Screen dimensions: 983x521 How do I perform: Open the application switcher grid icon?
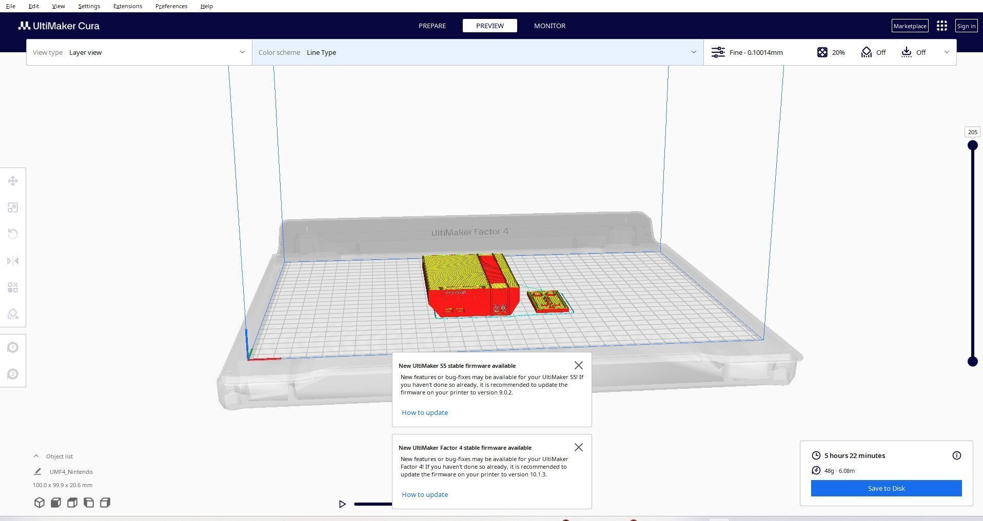tap(942, 26)
